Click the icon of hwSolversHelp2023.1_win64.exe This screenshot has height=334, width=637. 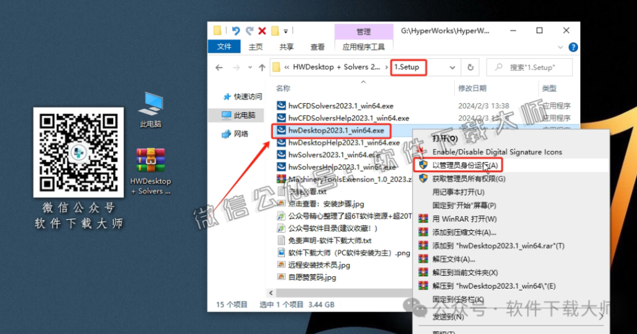point(281,167)
